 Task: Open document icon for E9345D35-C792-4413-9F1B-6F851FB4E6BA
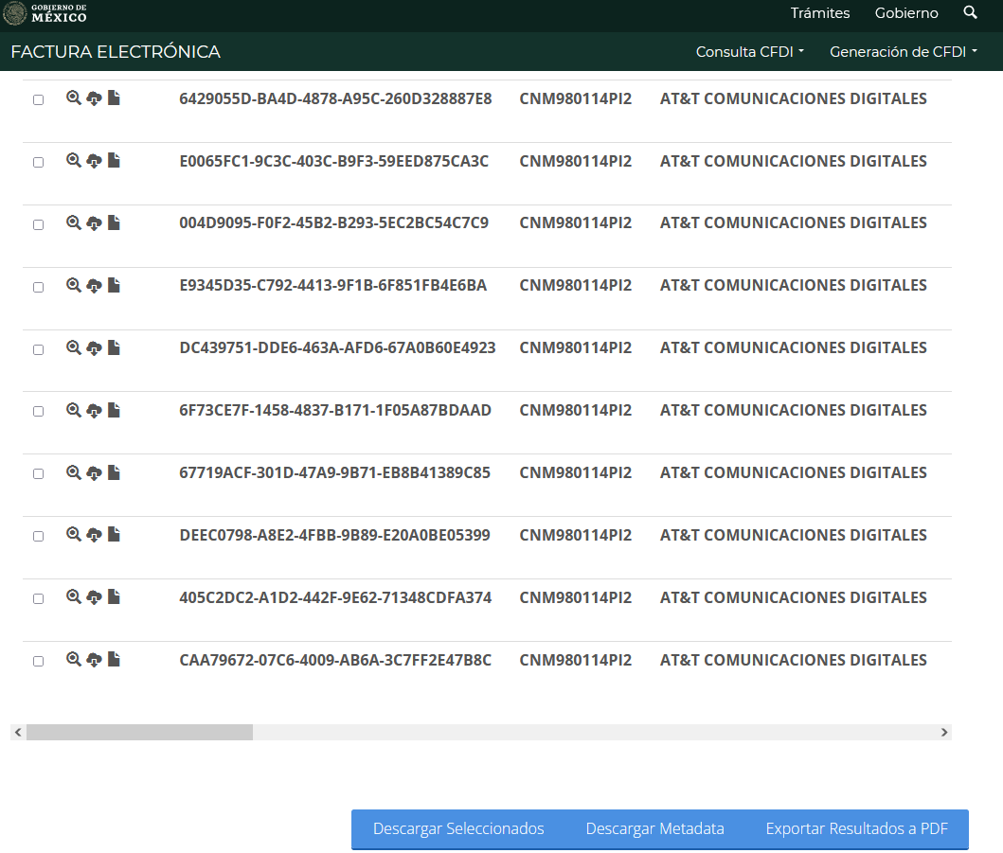[x=114, y=285]
